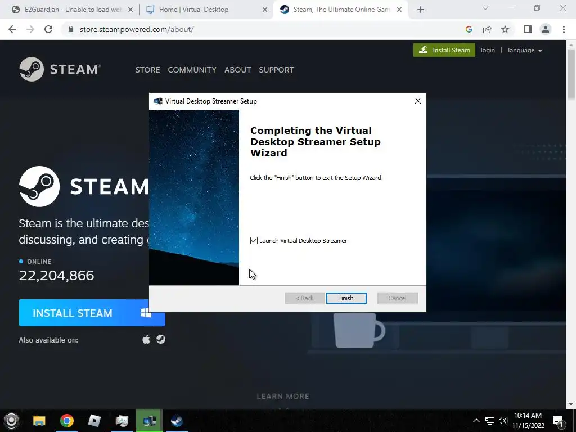Reload the Steam page
The height and width of the screenshot is (432, 576).
point(48,29)
